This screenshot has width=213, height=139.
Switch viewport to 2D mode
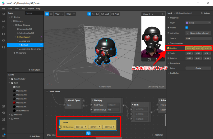(x=51, y=14)
